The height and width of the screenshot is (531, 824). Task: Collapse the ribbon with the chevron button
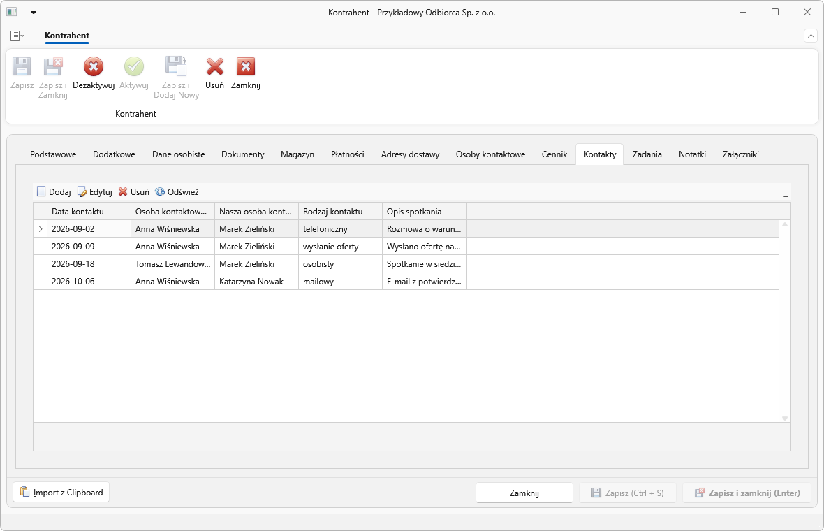pos(810,36)
